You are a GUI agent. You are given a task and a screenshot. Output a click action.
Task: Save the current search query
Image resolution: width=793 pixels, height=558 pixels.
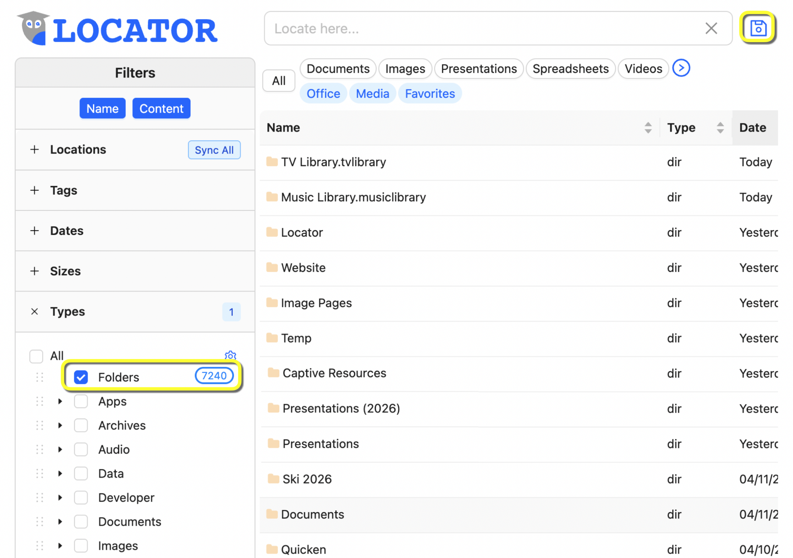coord(759,28)
